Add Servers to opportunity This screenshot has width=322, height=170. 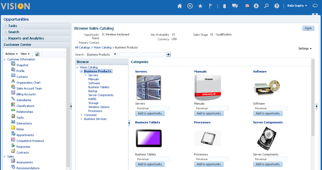click(150, 113)
